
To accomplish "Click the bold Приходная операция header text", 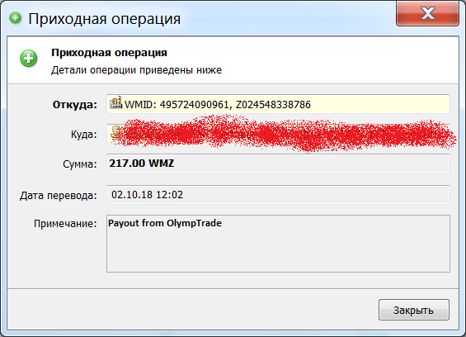I will point(109,52).
